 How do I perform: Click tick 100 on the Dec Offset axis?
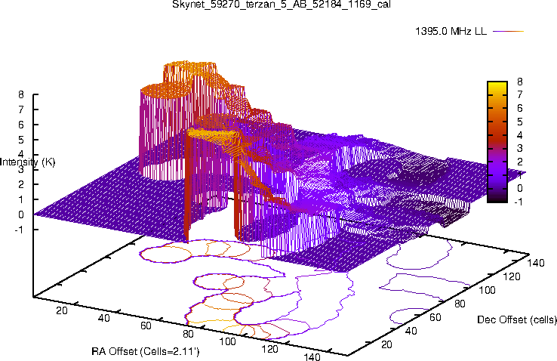(487, 290)
